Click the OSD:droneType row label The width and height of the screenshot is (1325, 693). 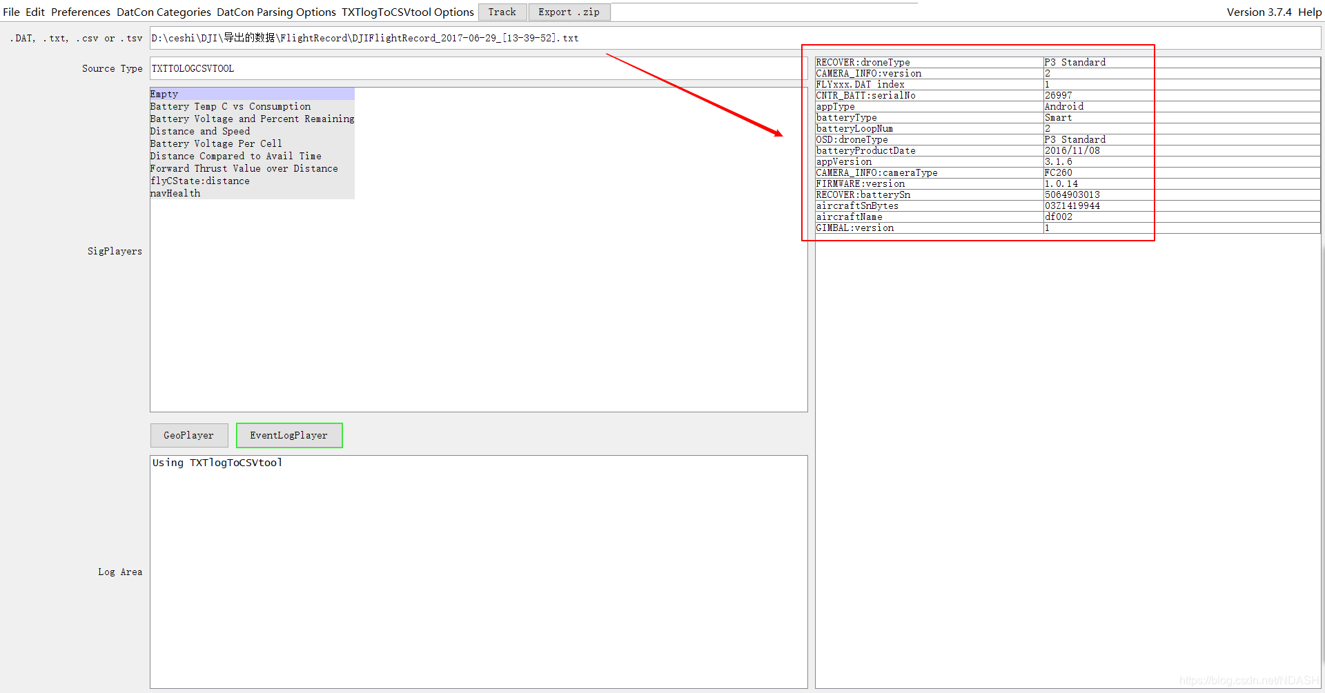[x=852, y=139]
